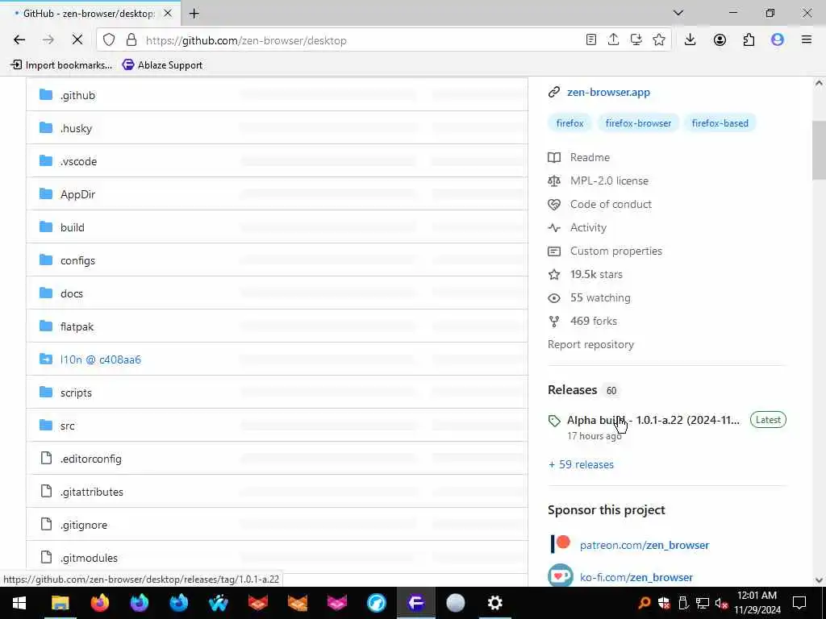Go back to the previous page

click(x=19, y=40)
